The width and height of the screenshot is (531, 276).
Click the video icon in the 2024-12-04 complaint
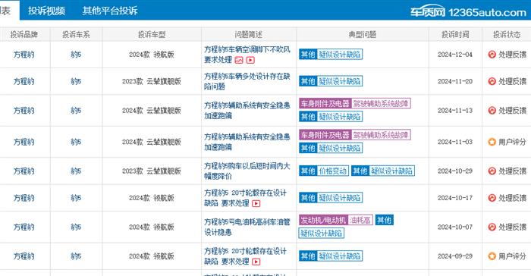click(250, 60)
